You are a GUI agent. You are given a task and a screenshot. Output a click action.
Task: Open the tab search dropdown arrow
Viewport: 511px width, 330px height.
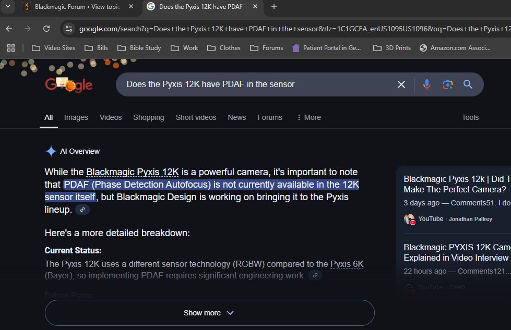pyautogui.click(x=8, y=6)
